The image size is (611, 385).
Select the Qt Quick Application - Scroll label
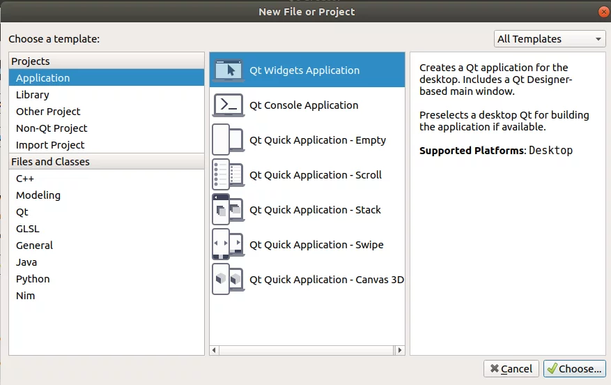click(x=315, y=175)
